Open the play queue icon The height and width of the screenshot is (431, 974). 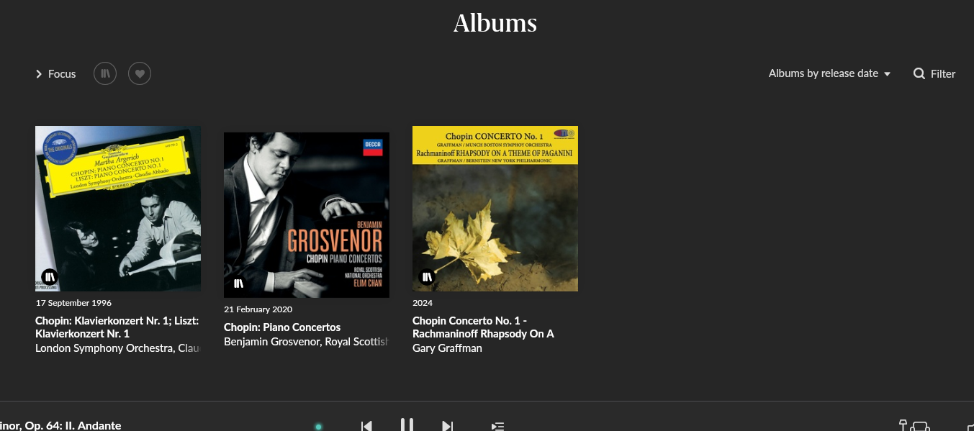[497, 426]
